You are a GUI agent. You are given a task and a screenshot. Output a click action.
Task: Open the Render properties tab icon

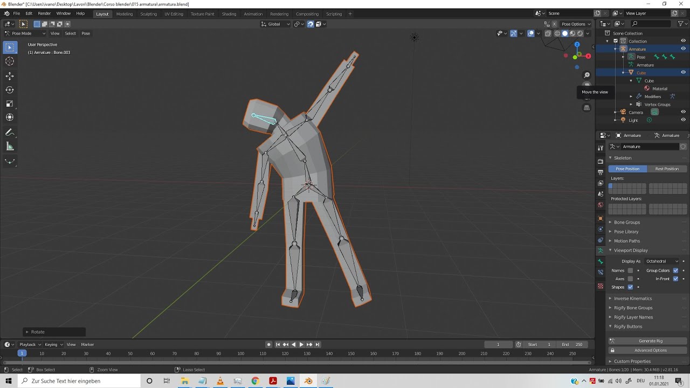coord(601,161)
